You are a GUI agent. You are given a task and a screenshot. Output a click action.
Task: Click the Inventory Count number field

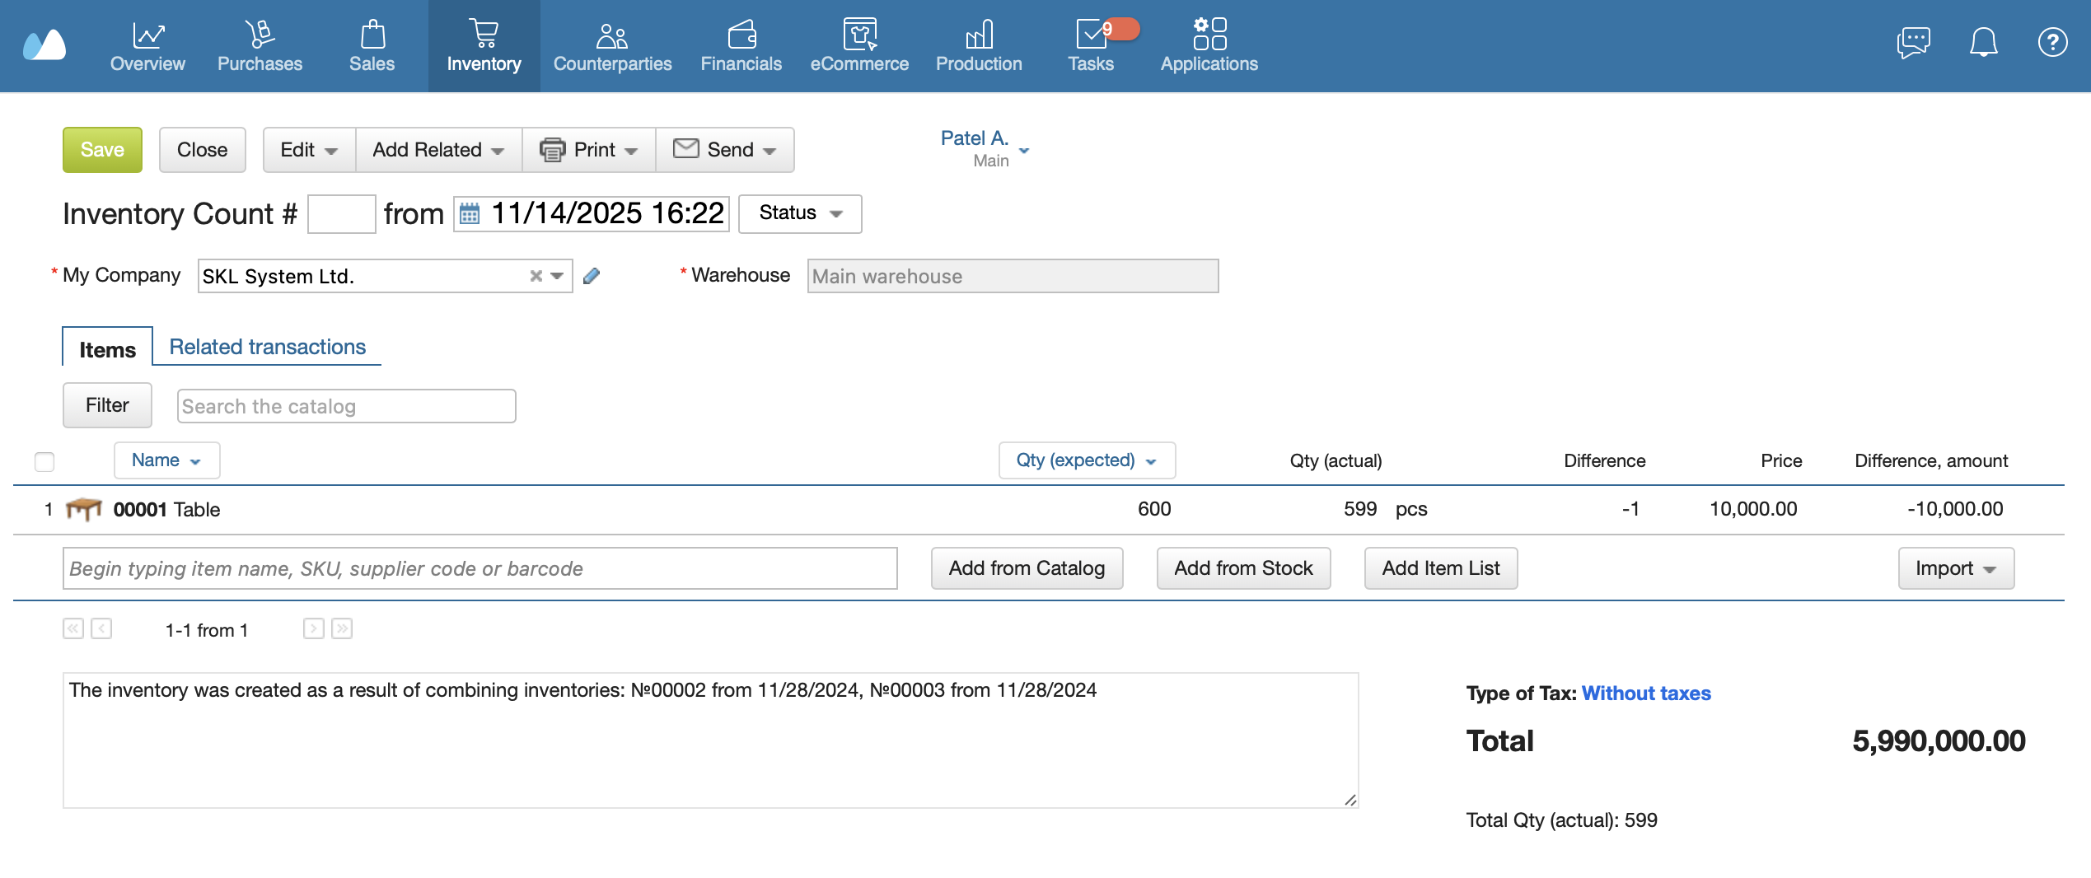pos(342,214)
